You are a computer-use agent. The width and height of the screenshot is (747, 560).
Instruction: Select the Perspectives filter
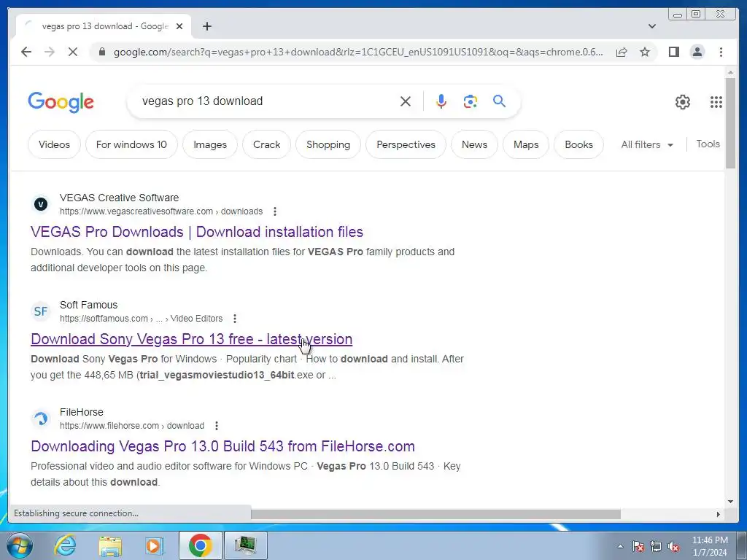(406, 144)
